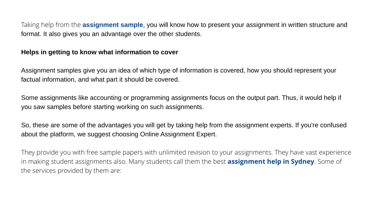Image resolution: width=376 pixels, height=211 pixels.
Task: Click the text 'Taking help from the'
Action: [51, 25]
